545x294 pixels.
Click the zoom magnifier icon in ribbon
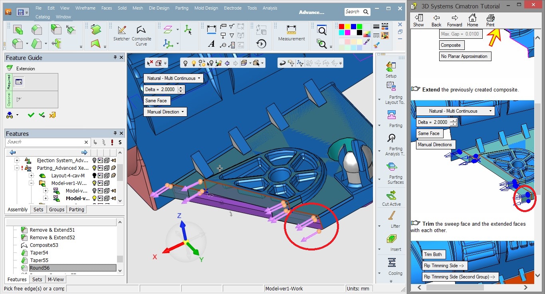point(321,30)
